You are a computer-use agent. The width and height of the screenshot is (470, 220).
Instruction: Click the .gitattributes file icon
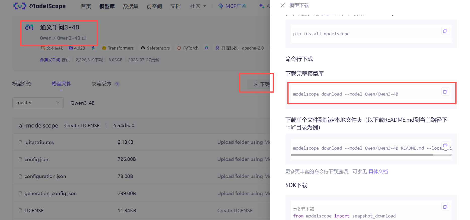(x=21, y=142)
